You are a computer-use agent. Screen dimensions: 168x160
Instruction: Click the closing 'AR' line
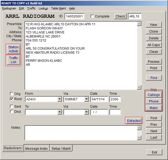[x=28, y=65]
